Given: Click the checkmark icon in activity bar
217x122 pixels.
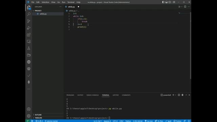Looking at the screenshot, I should tap(28, 75).
